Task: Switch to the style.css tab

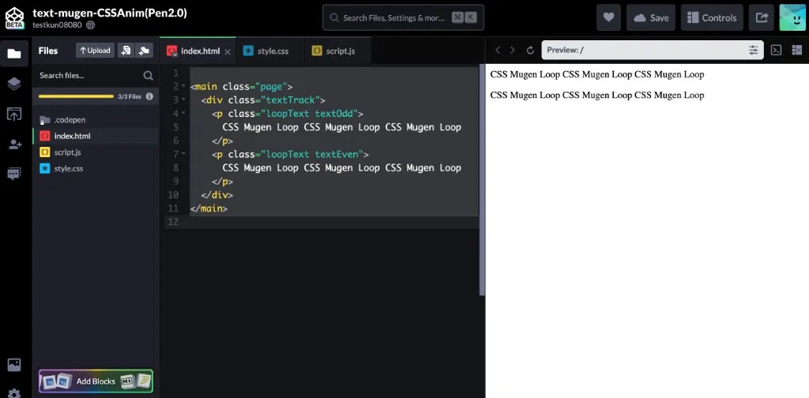Action: pos(270,51)
